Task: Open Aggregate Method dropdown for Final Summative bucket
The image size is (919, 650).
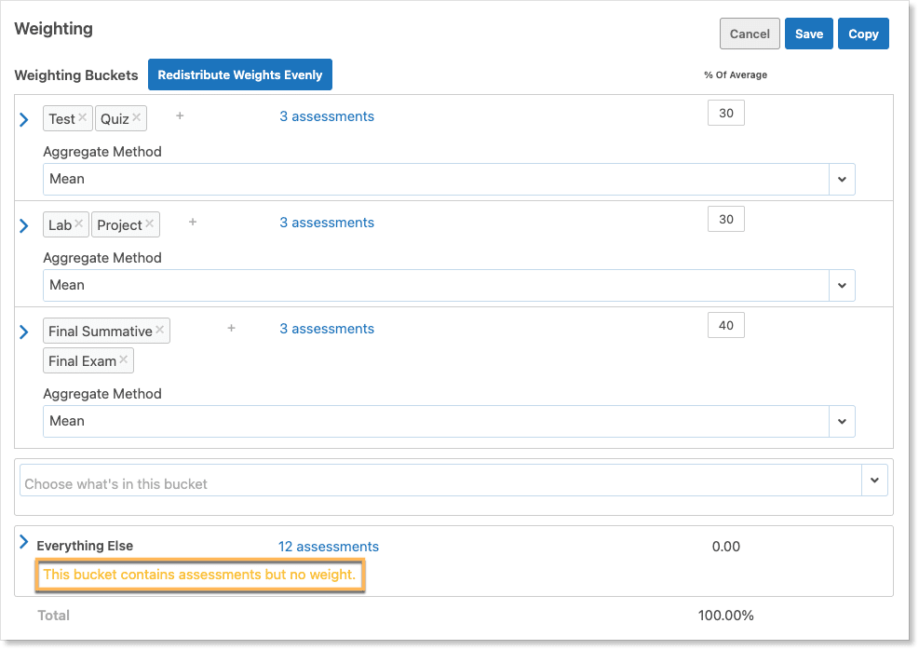Action: click(842, 421)
